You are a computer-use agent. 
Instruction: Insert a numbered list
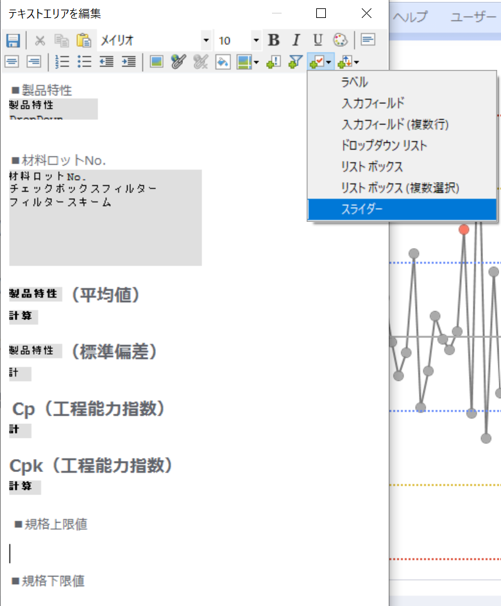(62, 62)
